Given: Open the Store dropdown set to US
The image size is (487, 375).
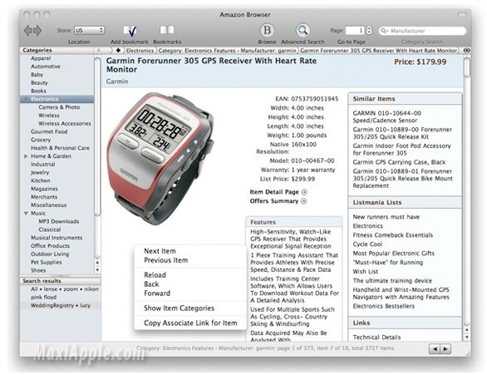Looking at the screenshot, I should [89, 31].
